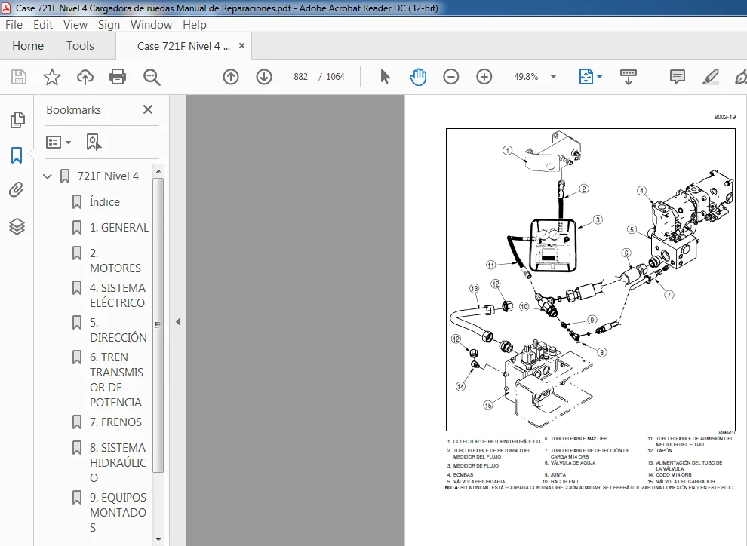Select the Case 721F Nivel 4 tab

(x=183, y=46)
